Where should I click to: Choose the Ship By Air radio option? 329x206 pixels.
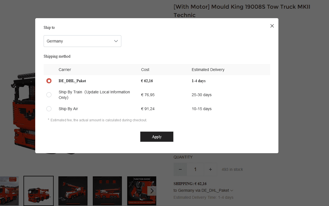click(49, 109)
